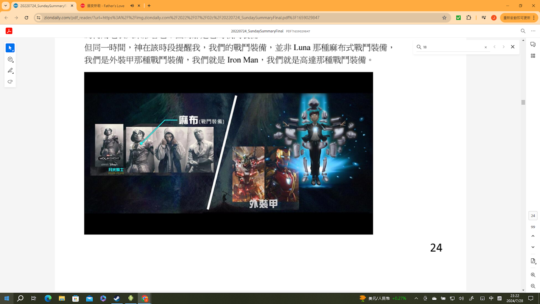Click the Adobe Acrobat logo icon
The height and width of the screenshot is (304, 540).
click(9, 31)
